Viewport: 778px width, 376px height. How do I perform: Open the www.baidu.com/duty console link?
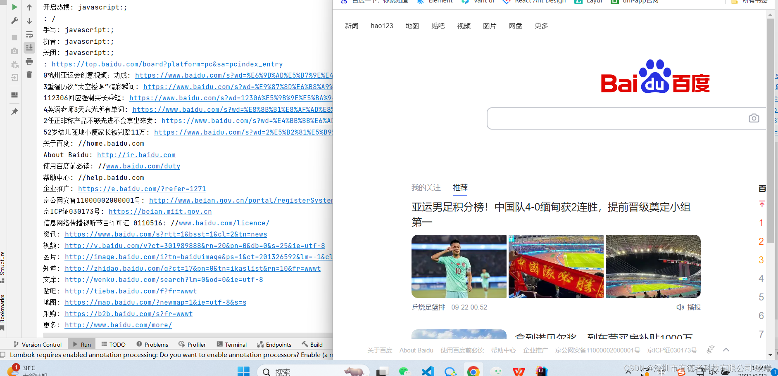pos(143,166)
